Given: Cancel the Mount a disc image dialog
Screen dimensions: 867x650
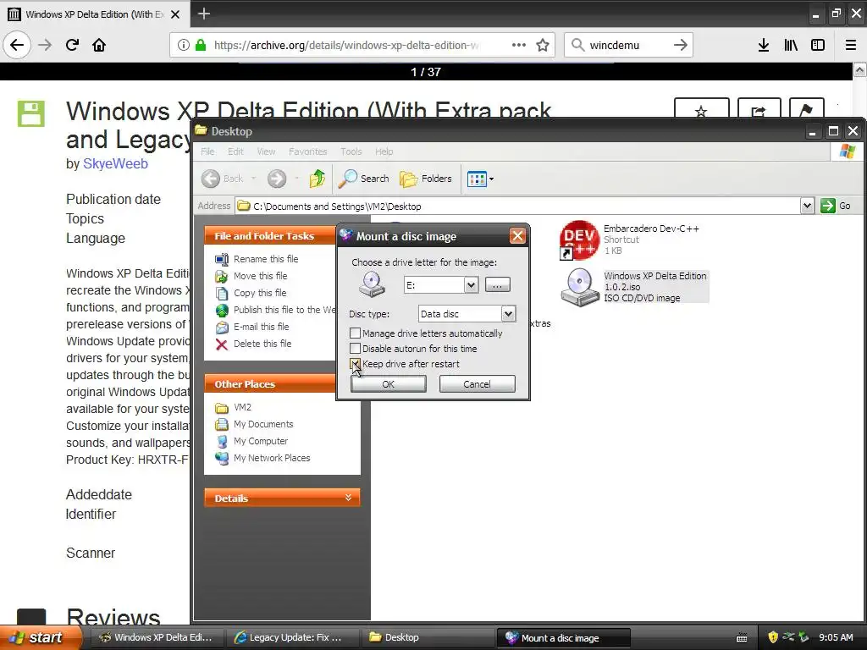Looking at the screenshot, I should (477, 384).
